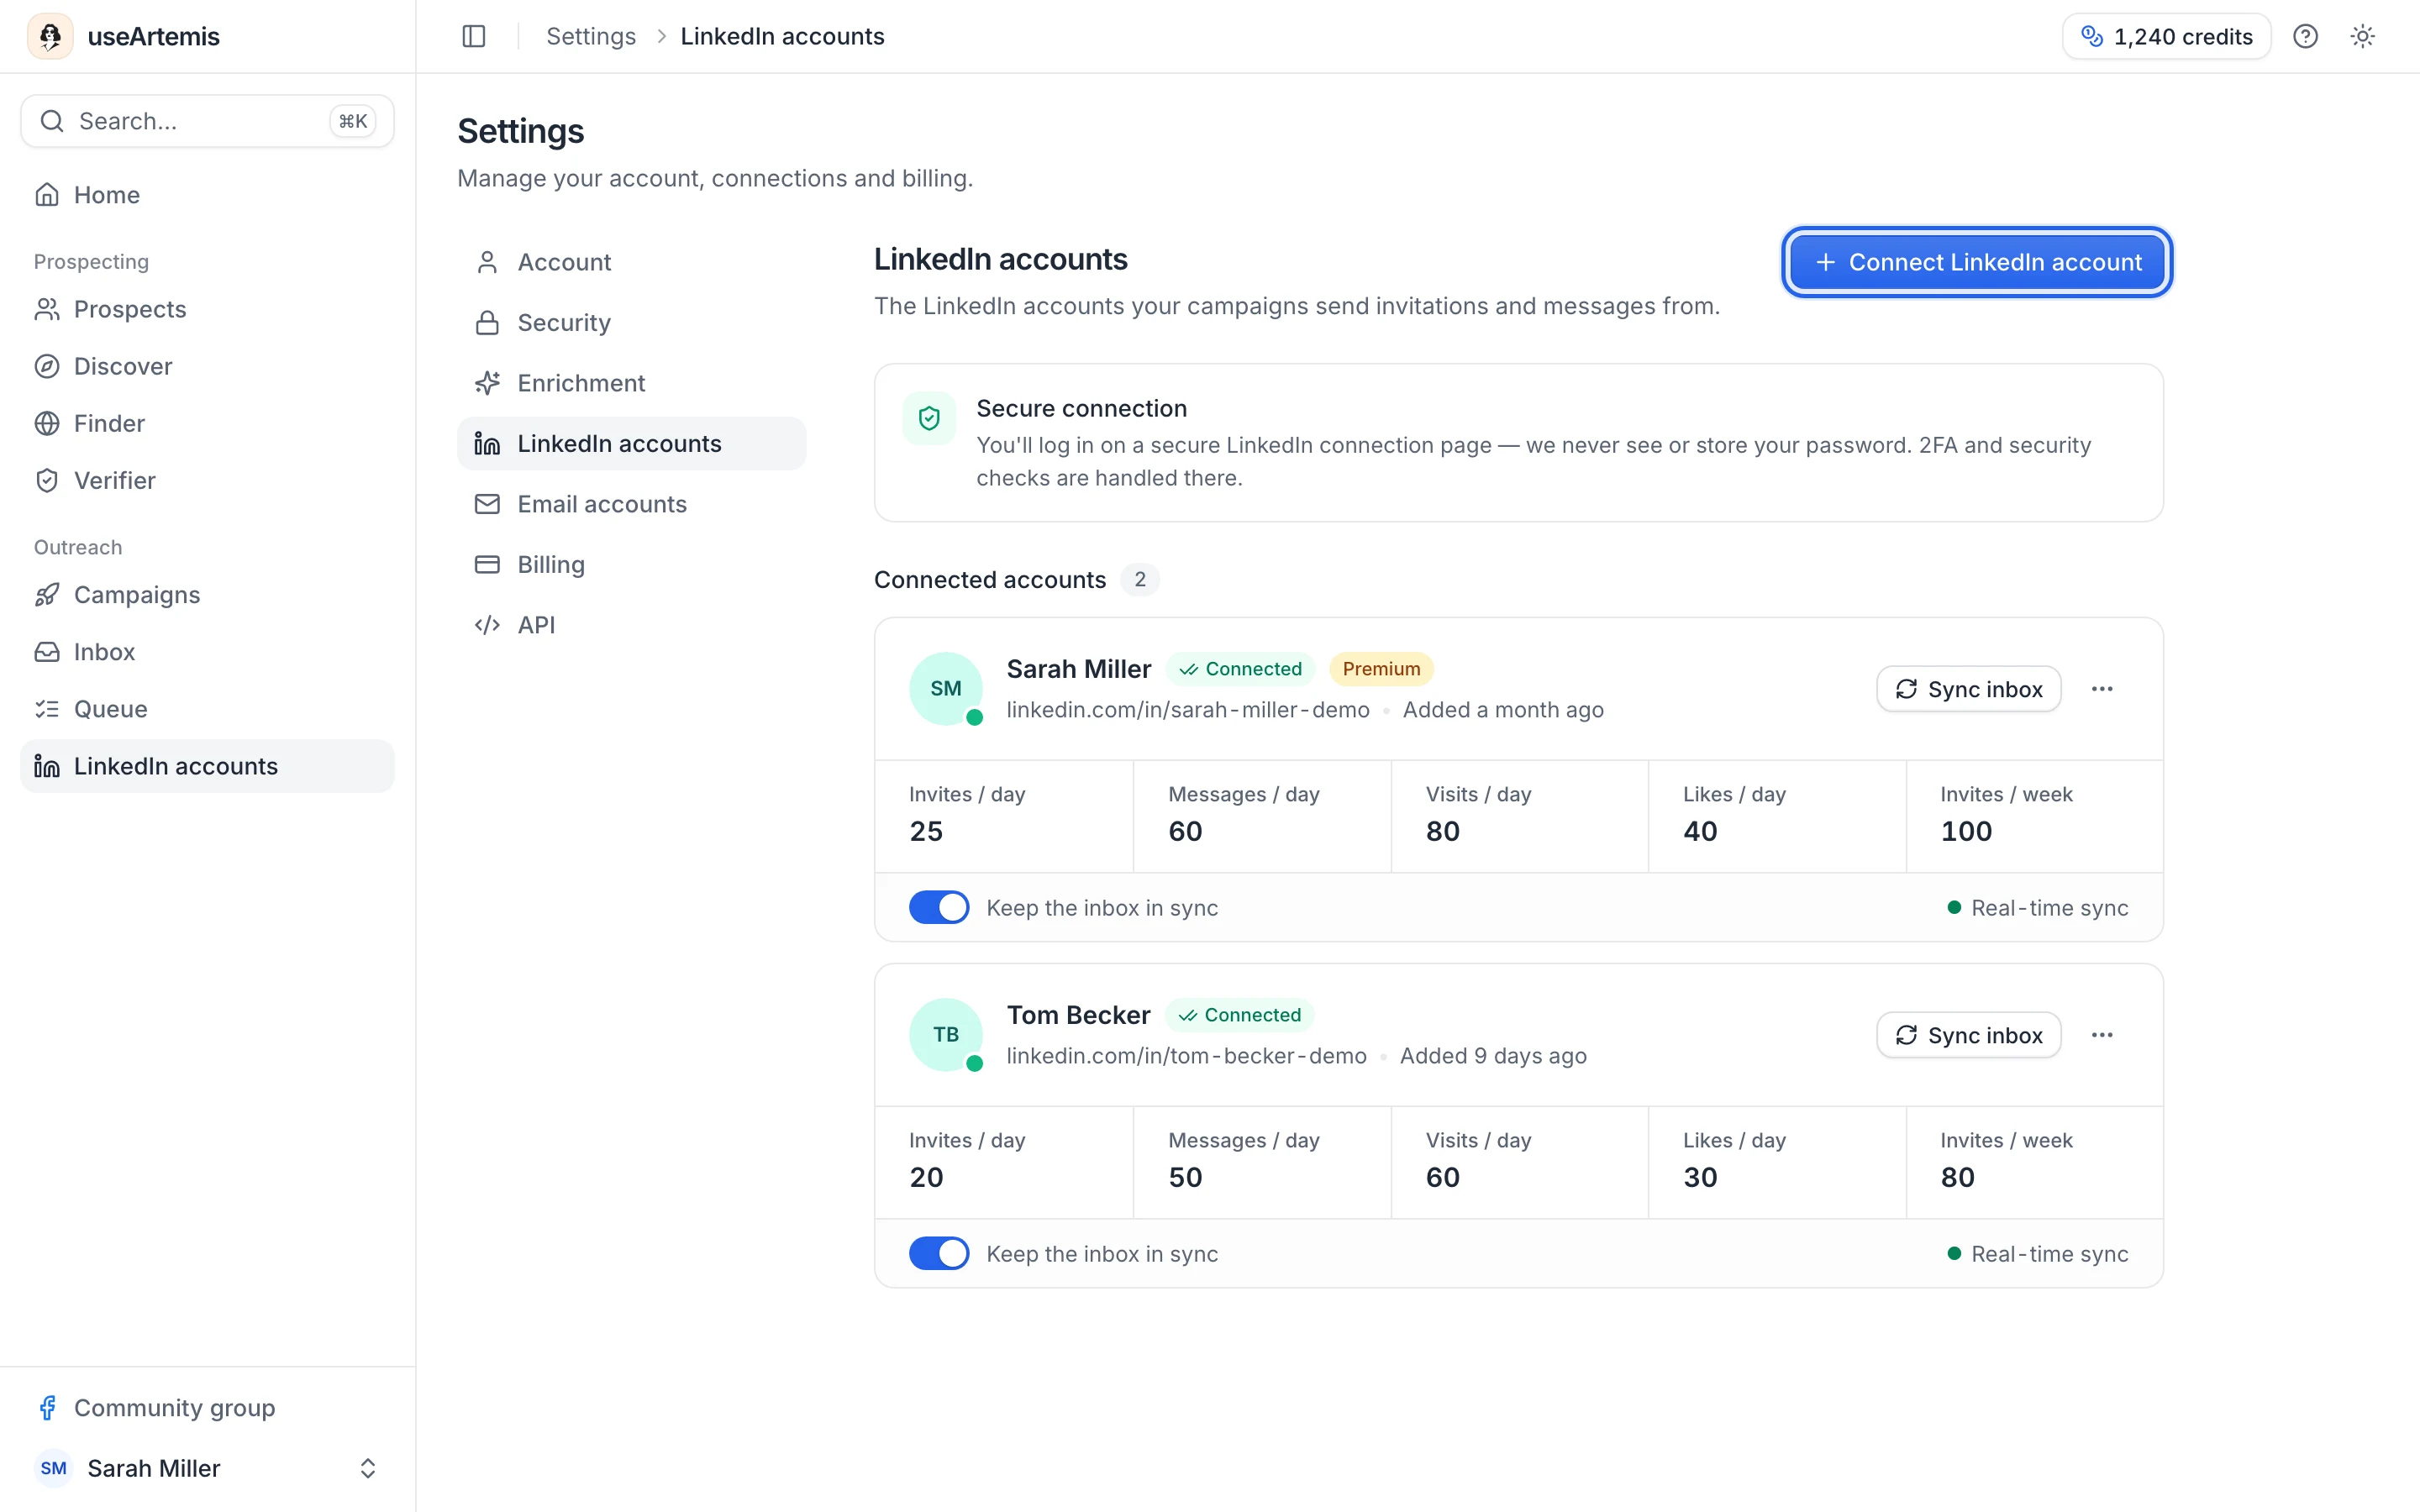The width and height of the screenshot is (2420, 1512).
Task: Switch theme with the sun icon
Action: 2362,36
